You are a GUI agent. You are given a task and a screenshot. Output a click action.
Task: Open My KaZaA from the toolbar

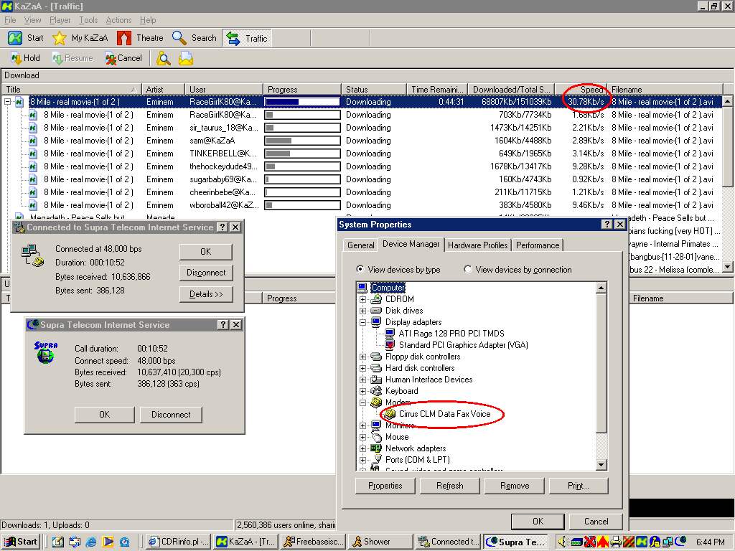tap(80, 38)
